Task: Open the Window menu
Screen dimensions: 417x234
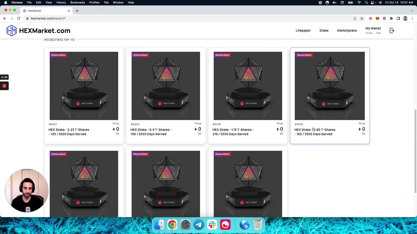Action: [118, 3]
